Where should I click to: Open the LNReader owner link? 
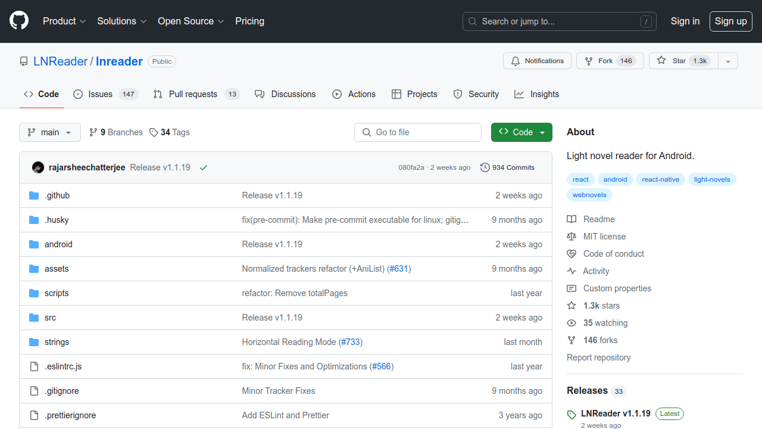pos(61,61)
